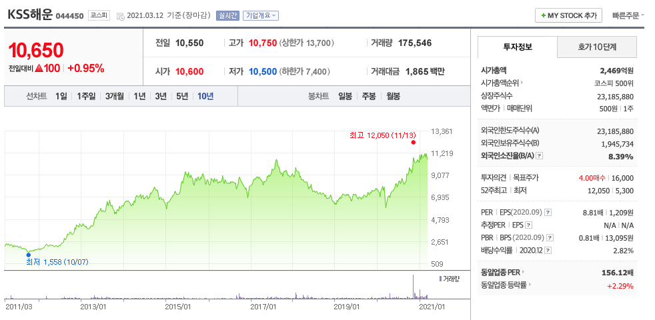Click the current price 10,650
Image resolution: width=655 pixels, height=320 pixels.
[x=36, y=50]
